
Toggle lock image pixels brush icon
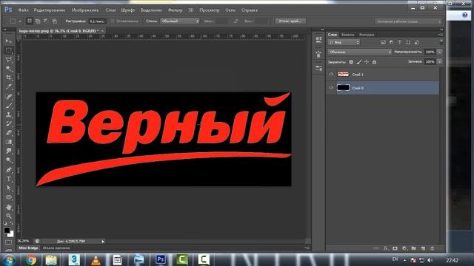point(358,62)
